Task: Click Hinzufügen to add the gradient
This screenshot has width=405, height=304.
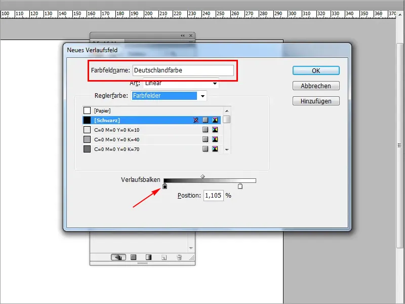Action: [x=315, y=101]
